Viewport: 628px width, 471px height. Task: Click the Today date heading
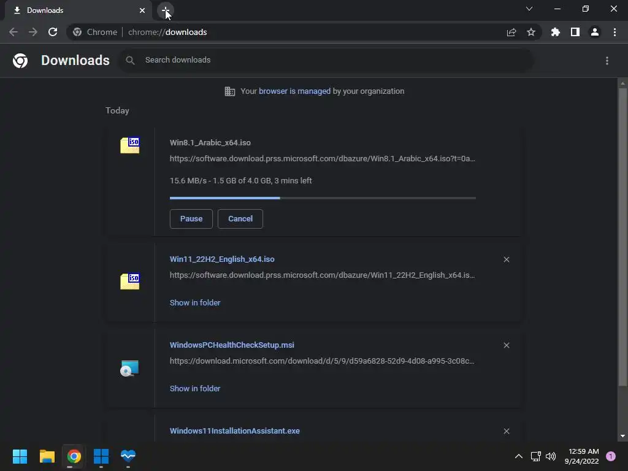(x=117, y=110)
